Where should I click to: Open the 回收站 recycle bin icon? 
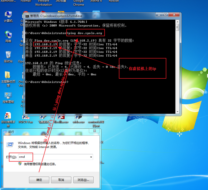point(8,57)
